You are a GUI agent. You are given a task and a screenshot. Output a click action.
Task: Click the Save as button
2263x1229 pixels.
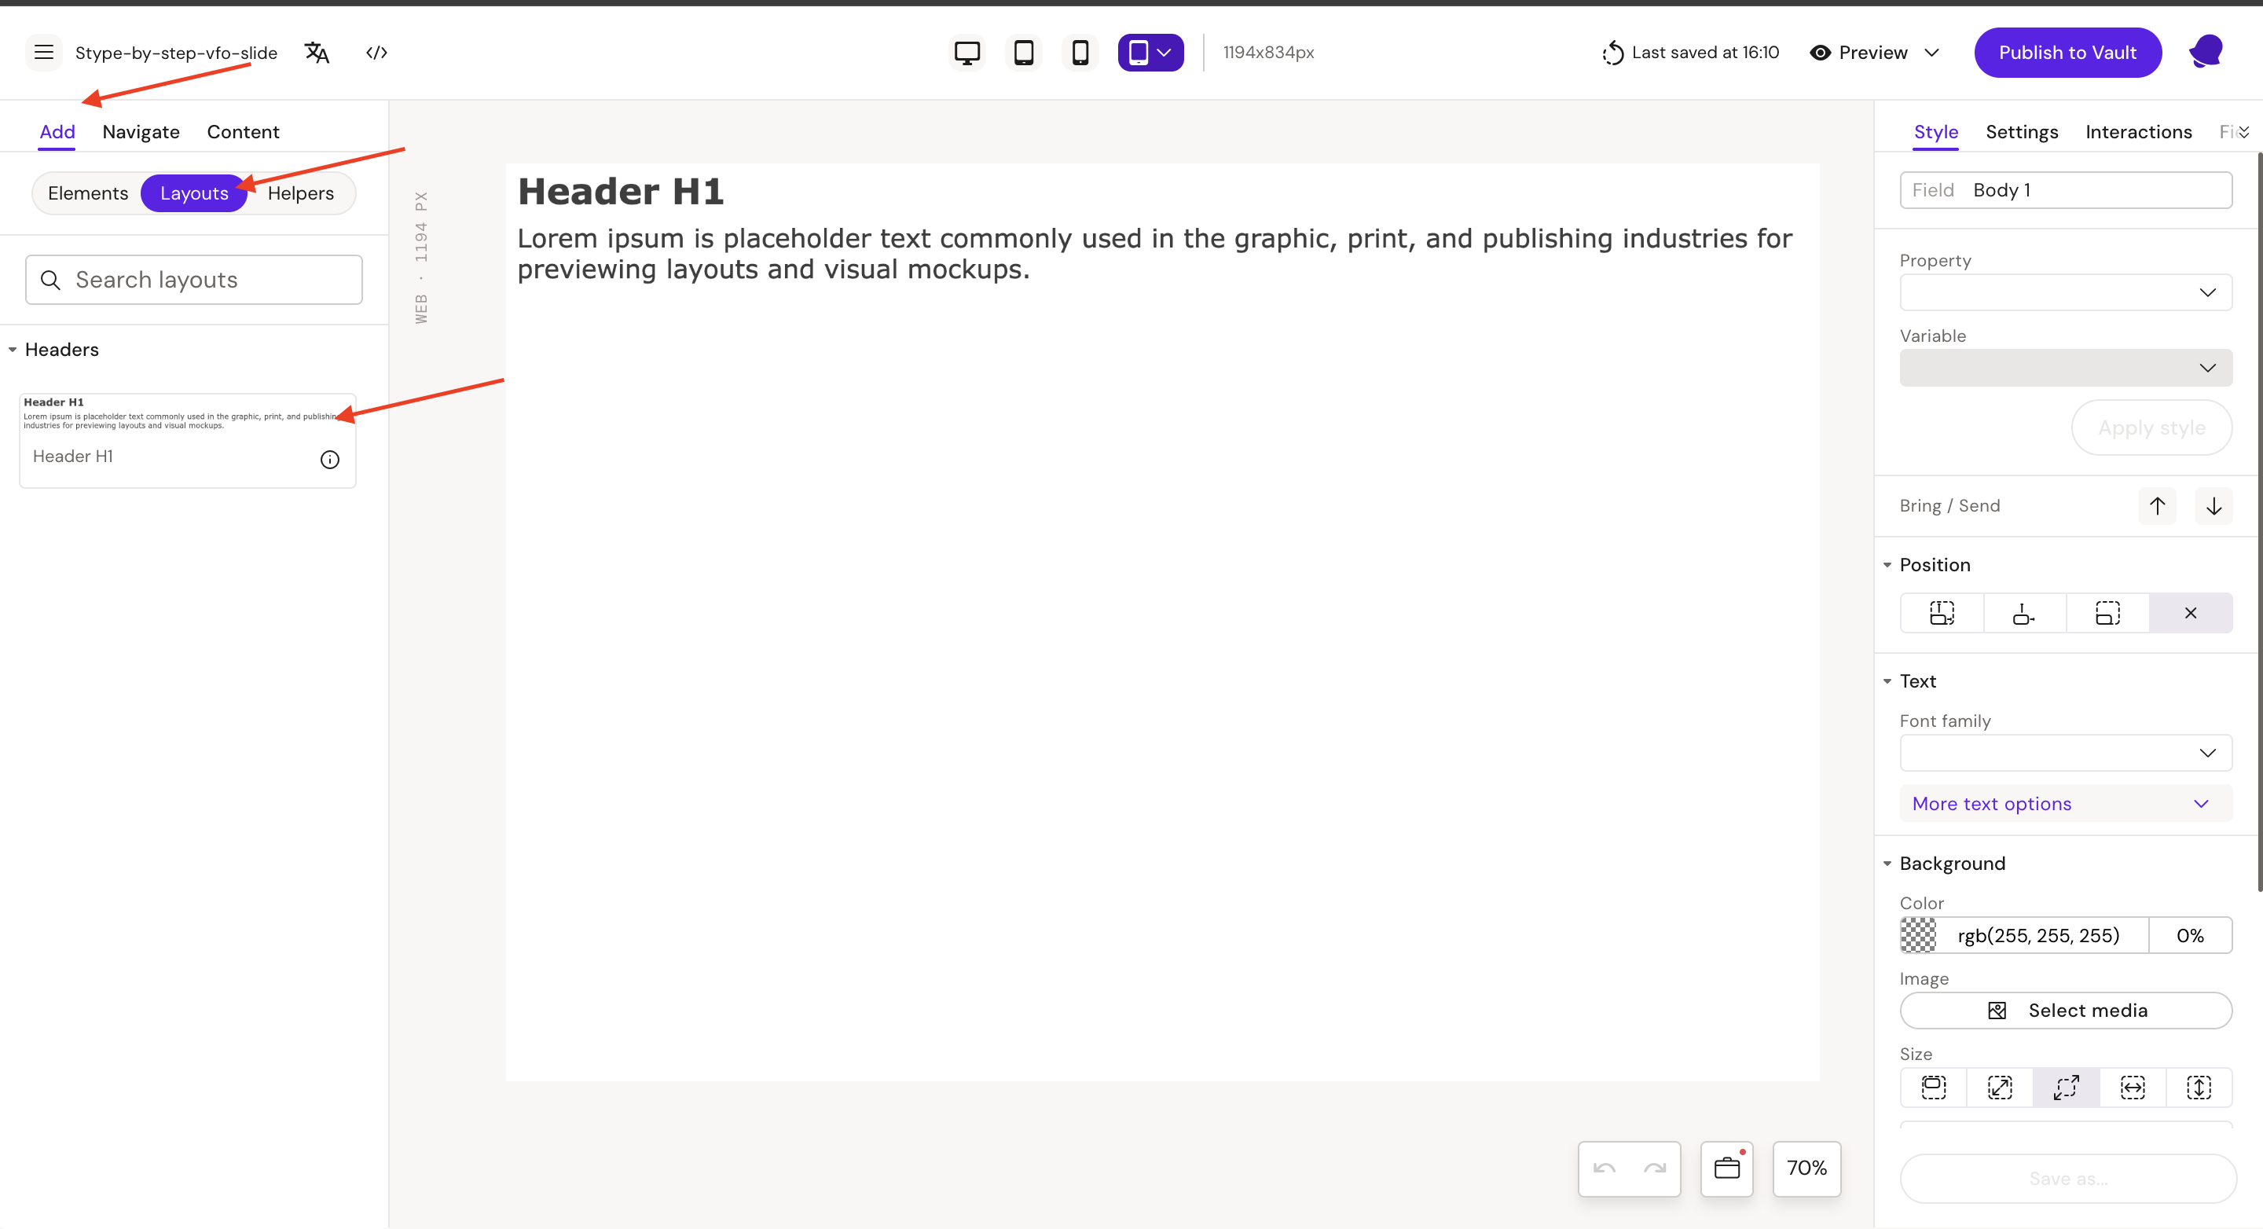coord(2067,1179)
